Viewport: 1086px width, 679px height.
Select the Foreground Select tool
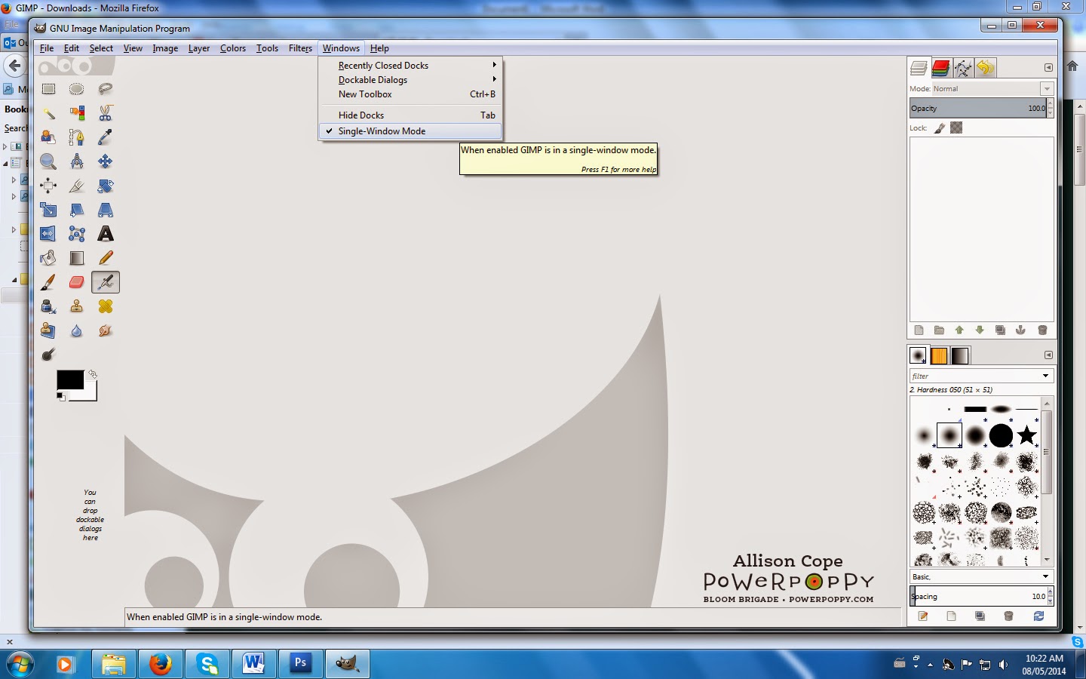tap(48, 137)
